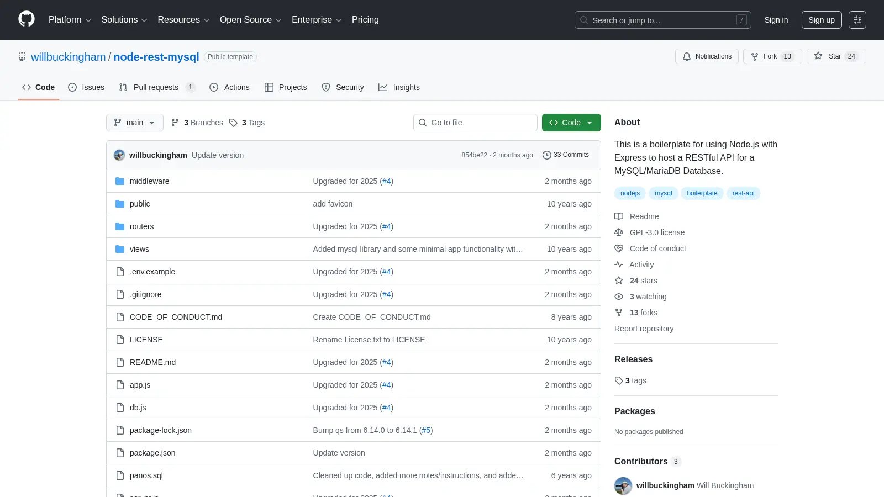The height and width of the screenshot is (497, 884).
Task: Switch to the Projects tab
Action: tap(286, 87)
